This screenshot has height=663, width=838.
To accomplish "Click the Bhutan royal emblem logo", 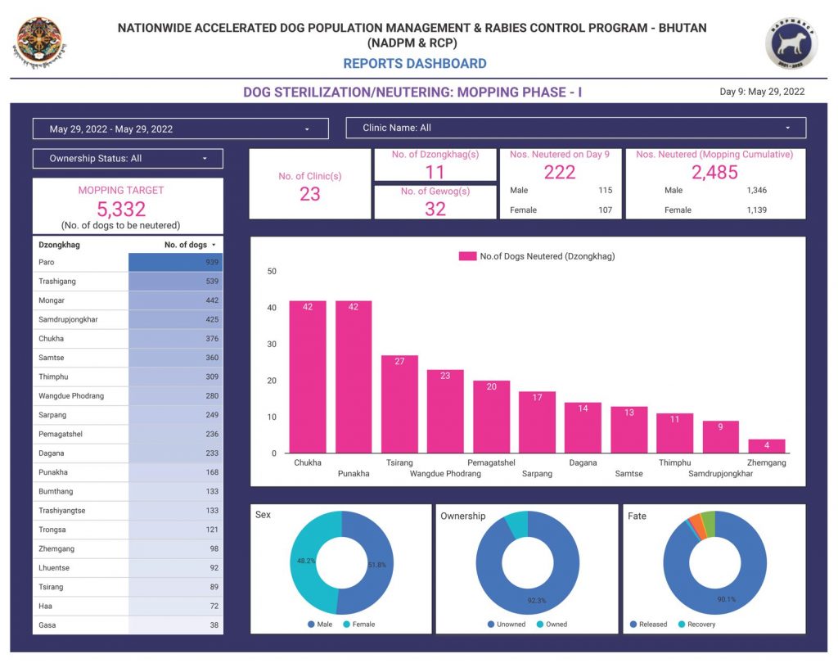I will coord(39,43).
